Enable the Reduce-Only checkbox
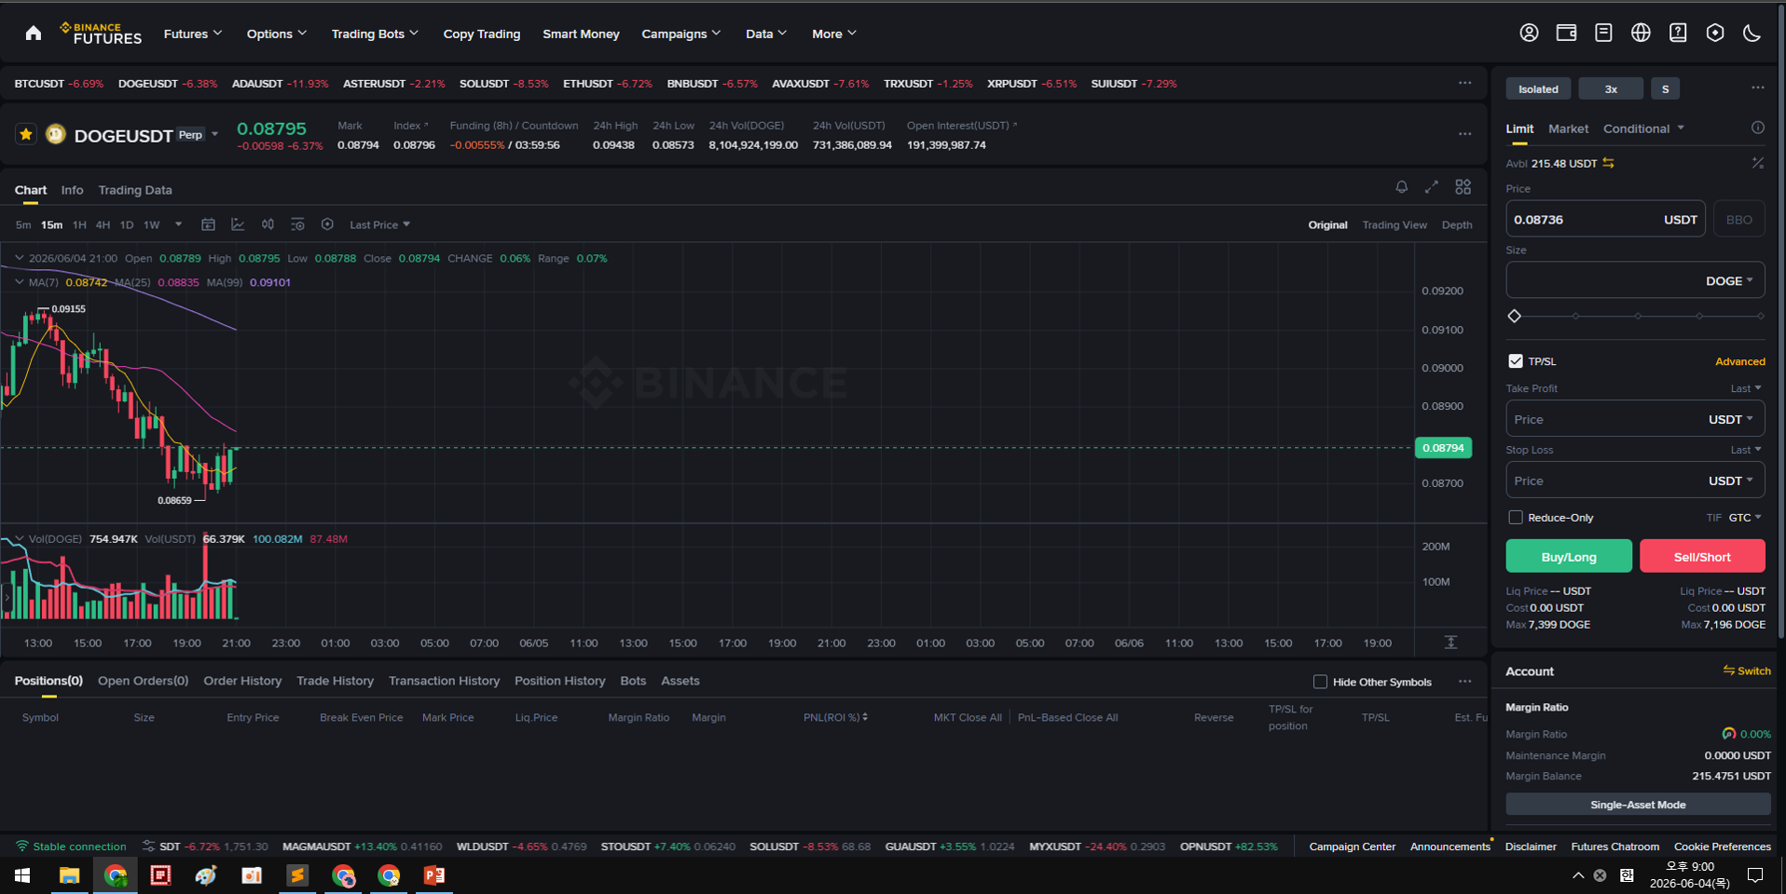Image resolution: width=1786 pixels, height=894 pixels. [x=1516, y=518]
